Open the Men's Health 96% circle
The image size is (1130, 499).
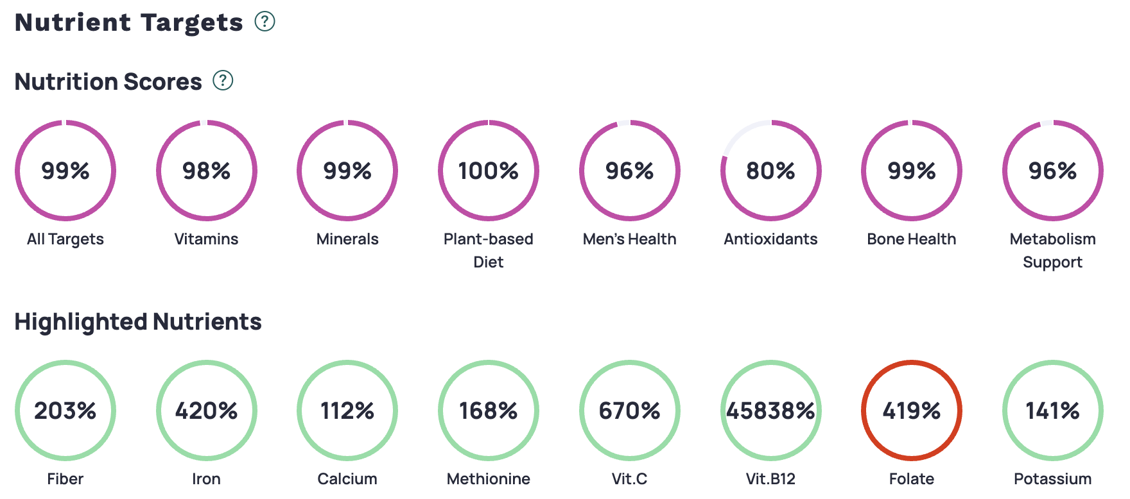click(x=629, y=171)
